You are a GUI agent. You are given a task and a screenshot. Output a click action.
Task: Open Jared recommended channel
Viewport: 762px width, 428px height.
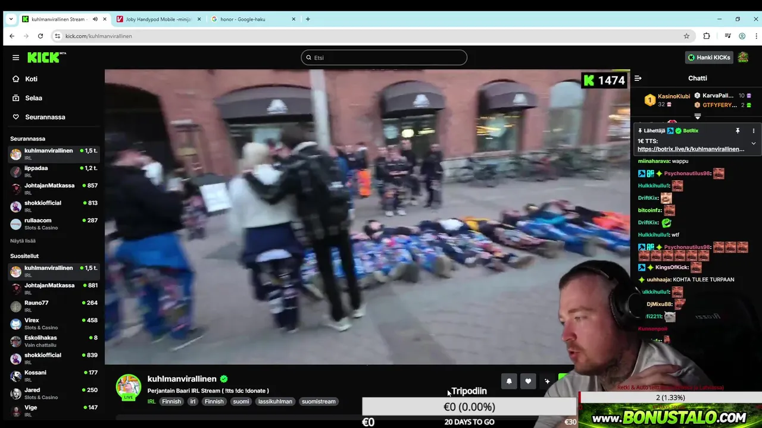54,394
